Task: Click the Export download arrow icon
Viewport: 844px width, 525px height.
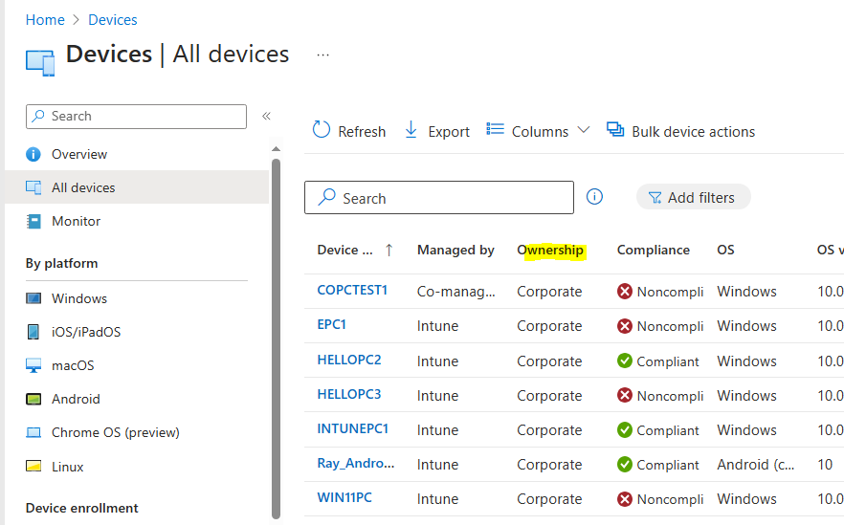Action: point(411,130)
